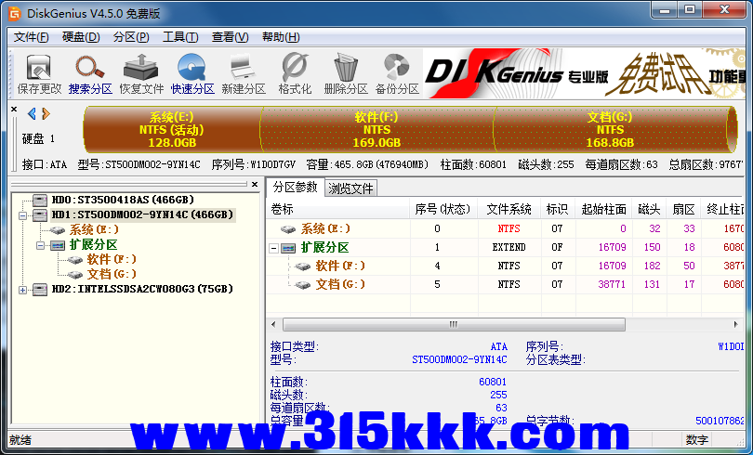Click start cylinder value 38771

pos(612,284)
